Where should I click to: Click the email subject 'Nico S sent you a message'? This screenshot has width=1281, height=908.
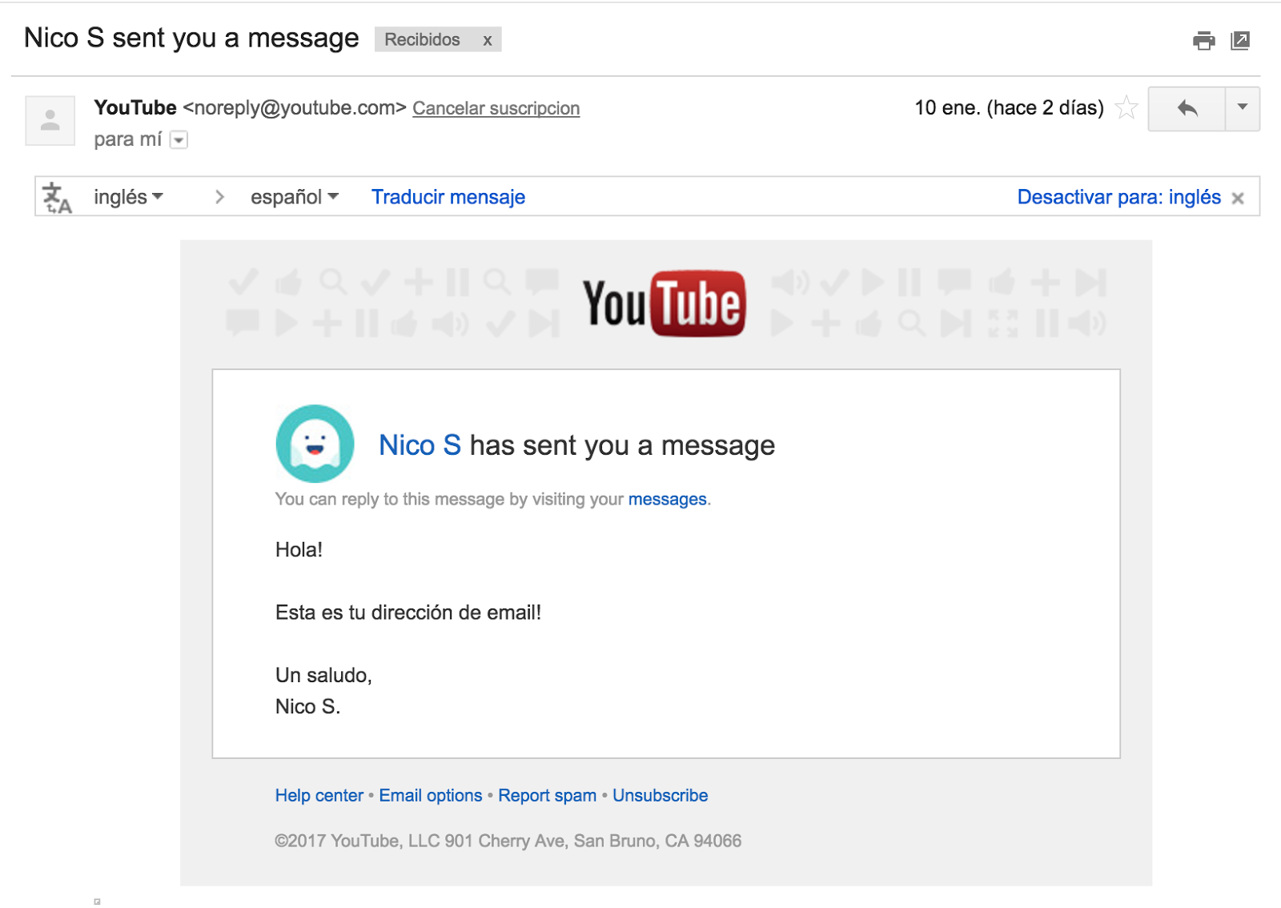(x=191, y=38)
